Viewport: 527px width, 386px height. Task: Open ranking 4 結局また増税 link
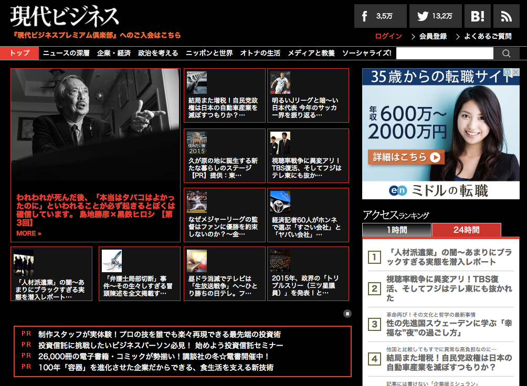pyautogui.click(x=449, y=362)
